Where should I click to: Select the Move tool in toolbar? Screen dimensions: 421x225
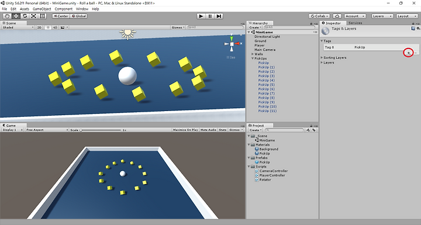tap(16, 16)
